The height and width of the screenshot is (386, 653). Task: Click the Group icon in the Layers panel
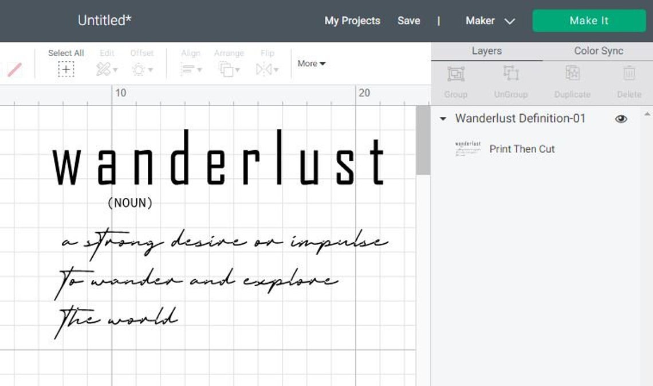point(455,73)
